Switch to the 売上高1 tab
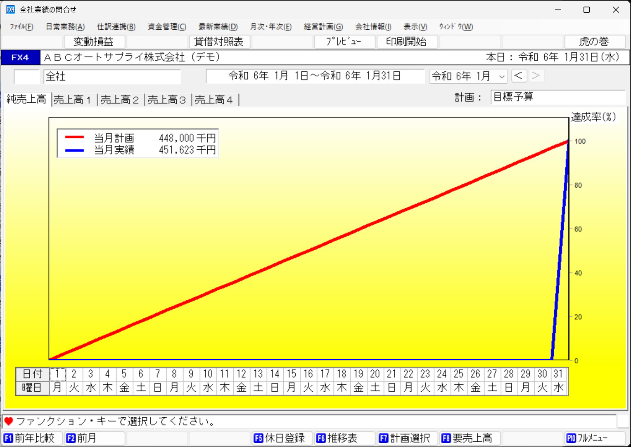 tap(74, 99)
